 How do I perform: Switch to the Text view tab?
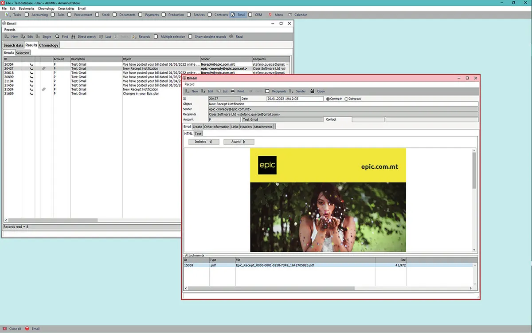198,133
